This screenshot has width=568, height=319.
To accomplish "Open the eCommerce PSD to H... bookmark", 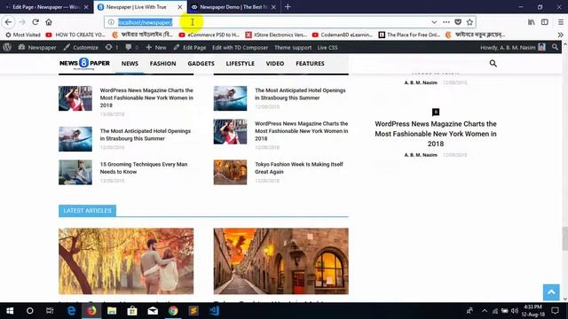I will (209, 35).
